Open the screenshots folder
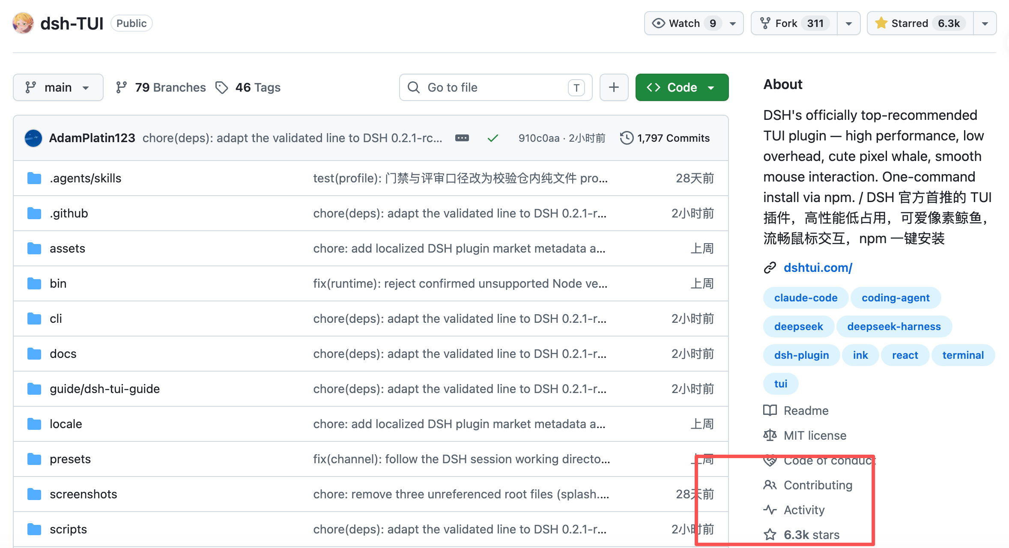 (x=83, y=494)
